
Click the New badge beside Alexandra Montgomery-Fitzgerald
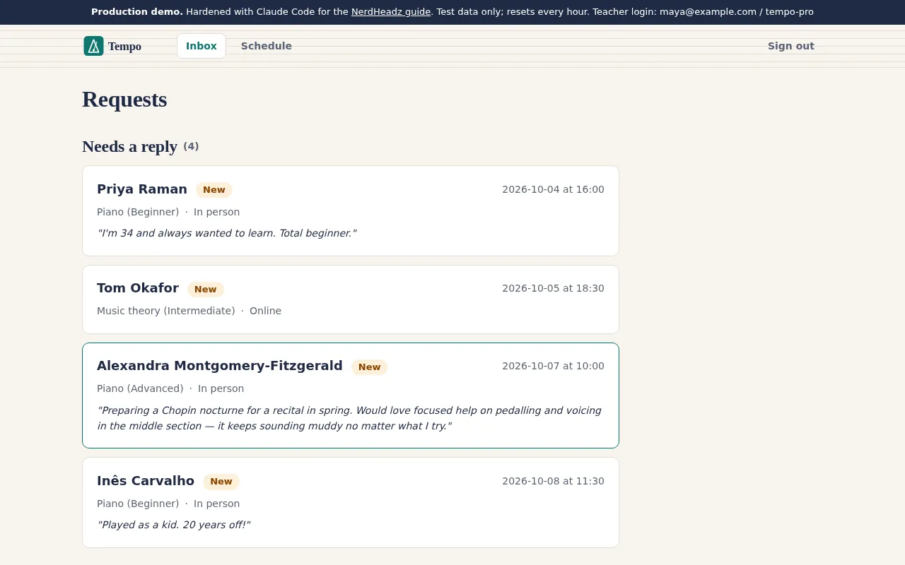(x=370, y=367)
